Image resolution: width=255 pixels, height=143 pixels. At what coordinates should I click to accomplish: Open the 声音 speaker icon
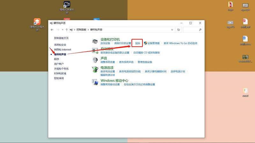pyautogui.click(x=95, y=60)
